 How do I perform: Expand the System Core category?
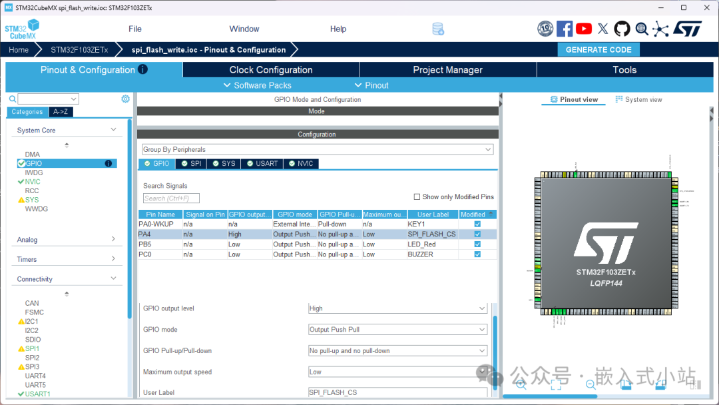pos(67,131)
